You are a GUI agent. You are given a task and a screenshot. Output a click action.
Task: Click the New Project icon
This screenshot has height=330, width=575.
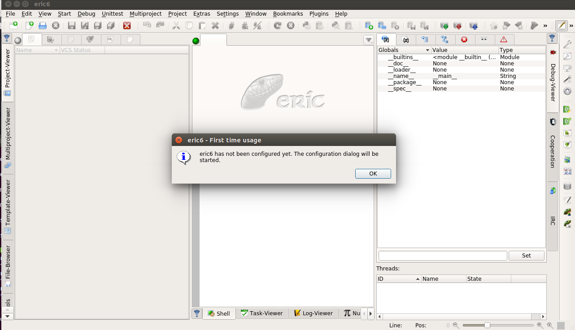click(x=369, y=26)
